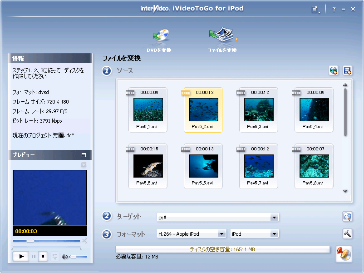Mute audio with the speaker icon
The width and height of the screenshot is (364, 273).
click(x=64, y=257)
